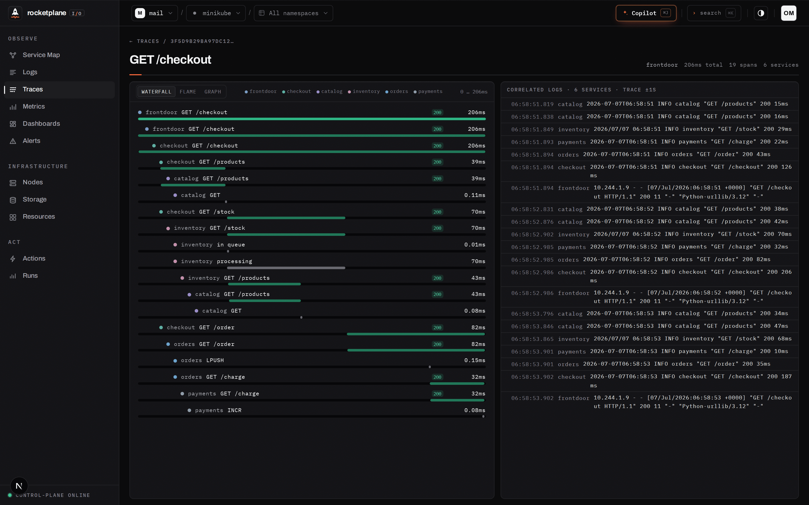Screen dimensions: 809x505
Task: Switch to the FLAME tab
Action: (x=188, y=92)
